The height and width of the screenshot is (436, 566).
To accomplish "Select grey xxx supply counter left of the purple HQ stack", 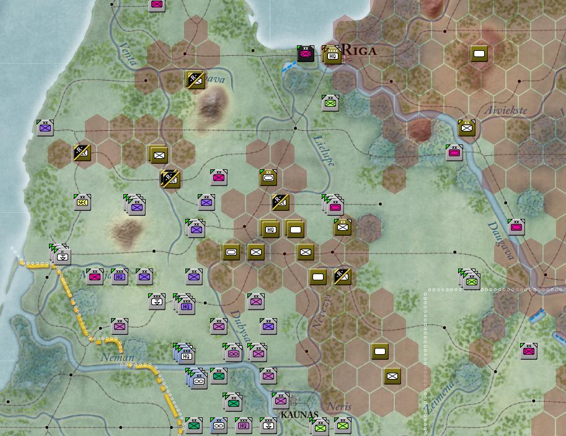I will tap(157, 301).
